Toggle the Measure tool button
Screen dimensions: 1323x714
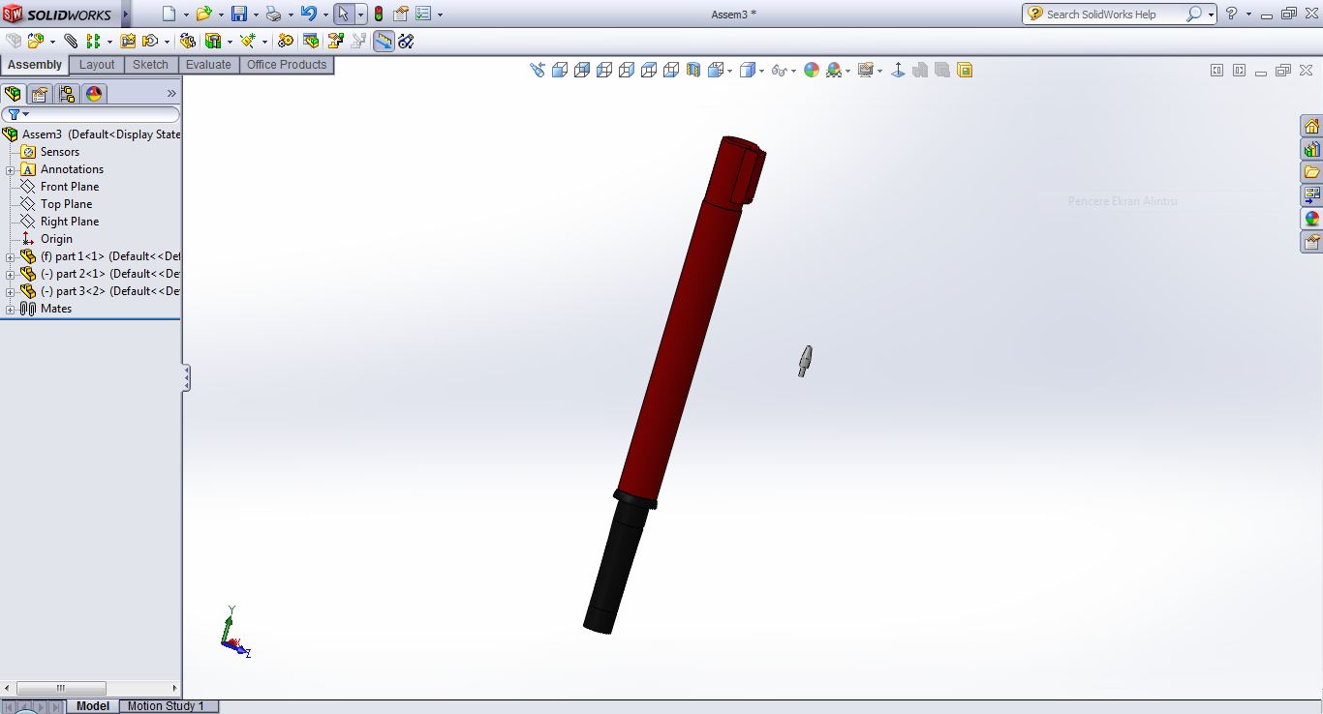point(384,41)
